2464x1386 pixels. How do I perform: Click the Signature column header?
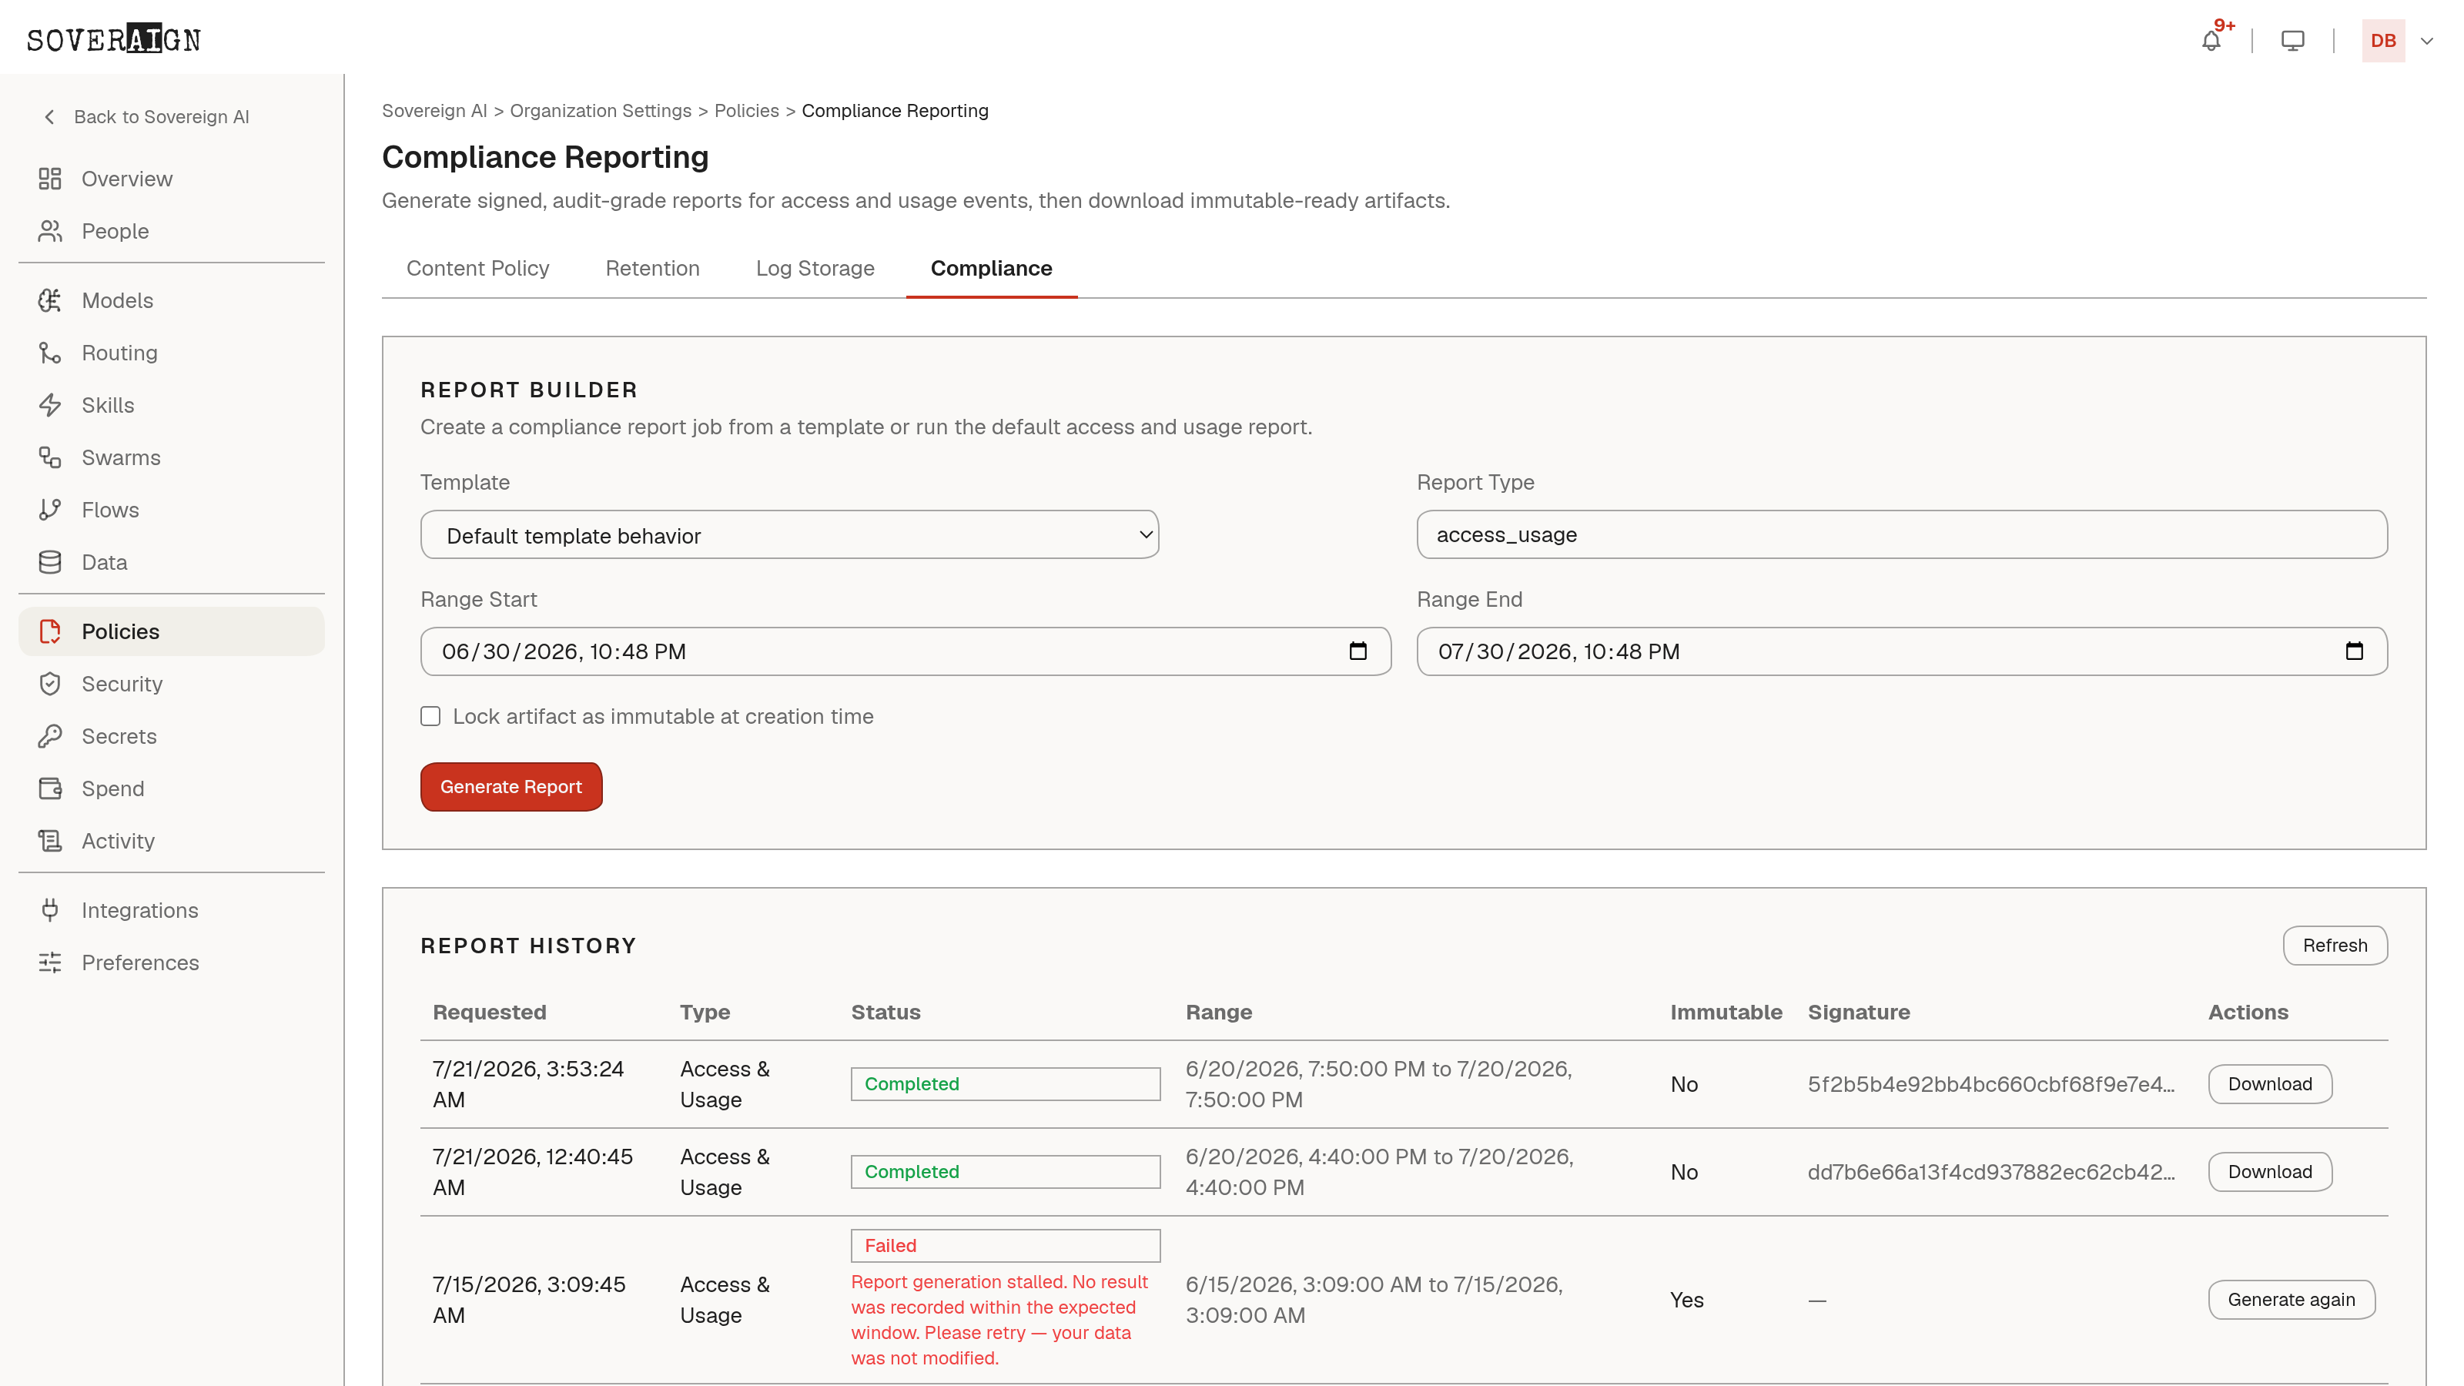pos(1857,1012)
